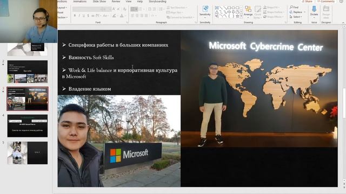The width and height of the screenshot is (346, 194).
Task: Click the Replace button
Action: click(x=296, y=12)
